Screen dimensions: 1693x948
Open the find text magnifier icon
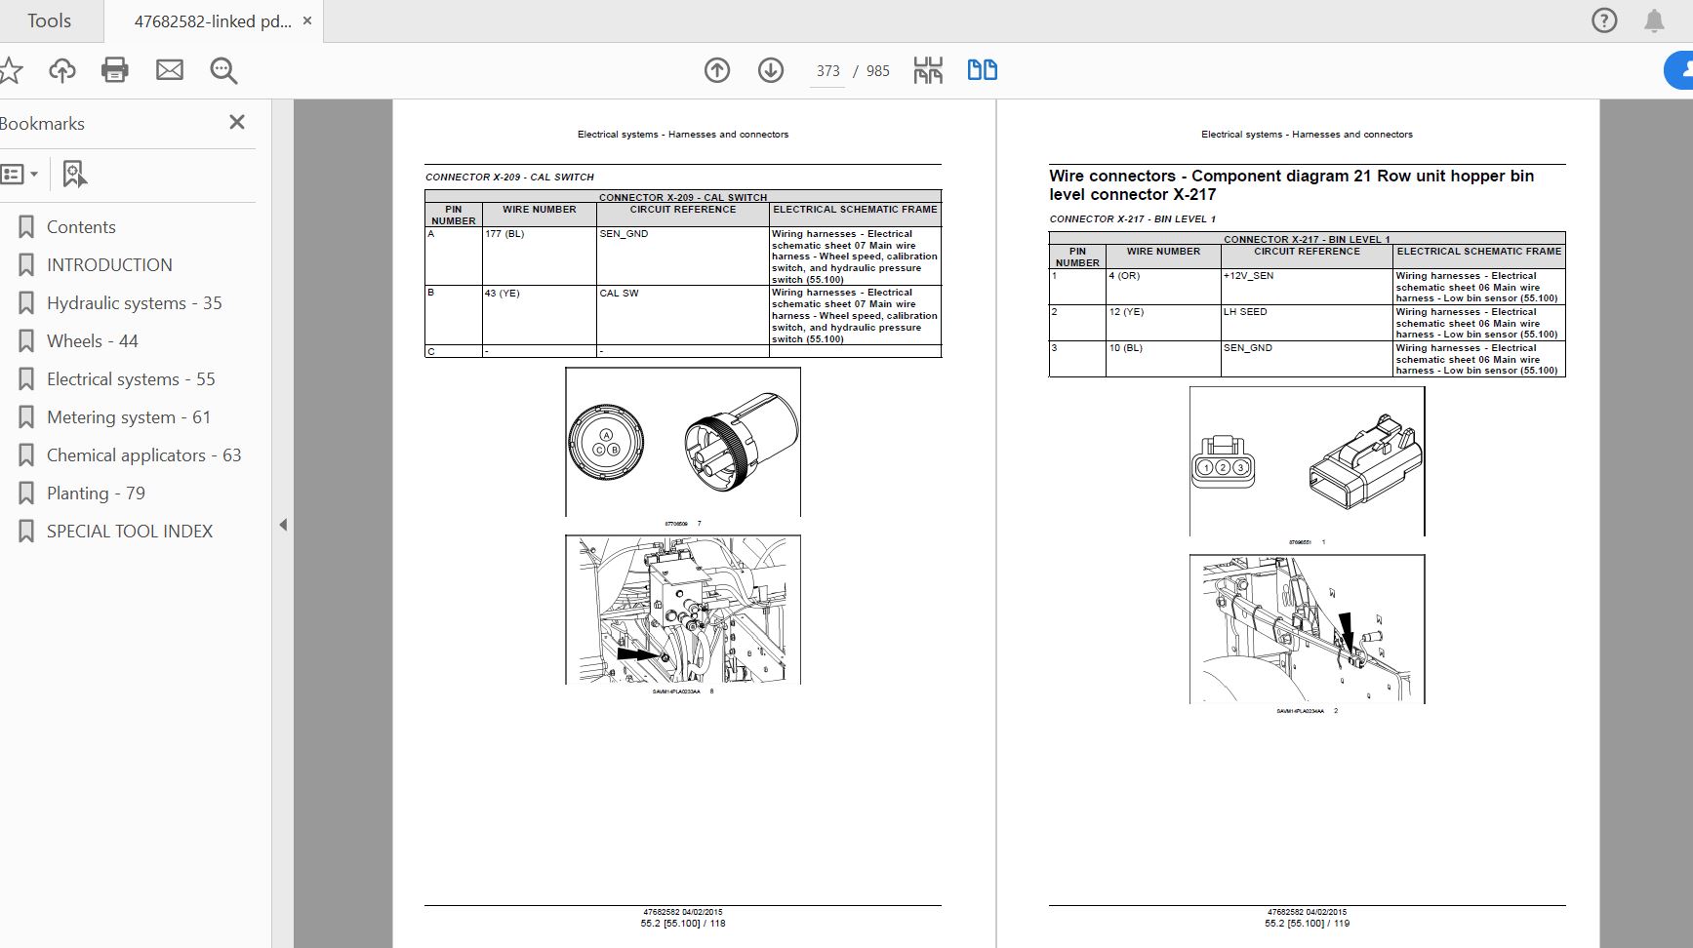[x=224, y=70]
